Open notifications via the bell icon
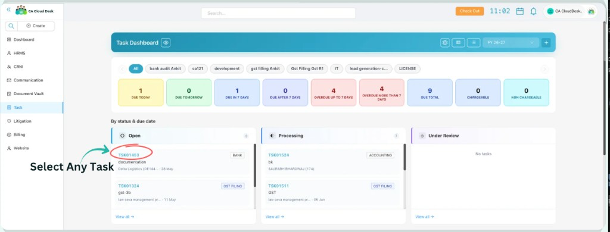Image resolution: width=610 pixels, height=232 pixels. point(534,12)
